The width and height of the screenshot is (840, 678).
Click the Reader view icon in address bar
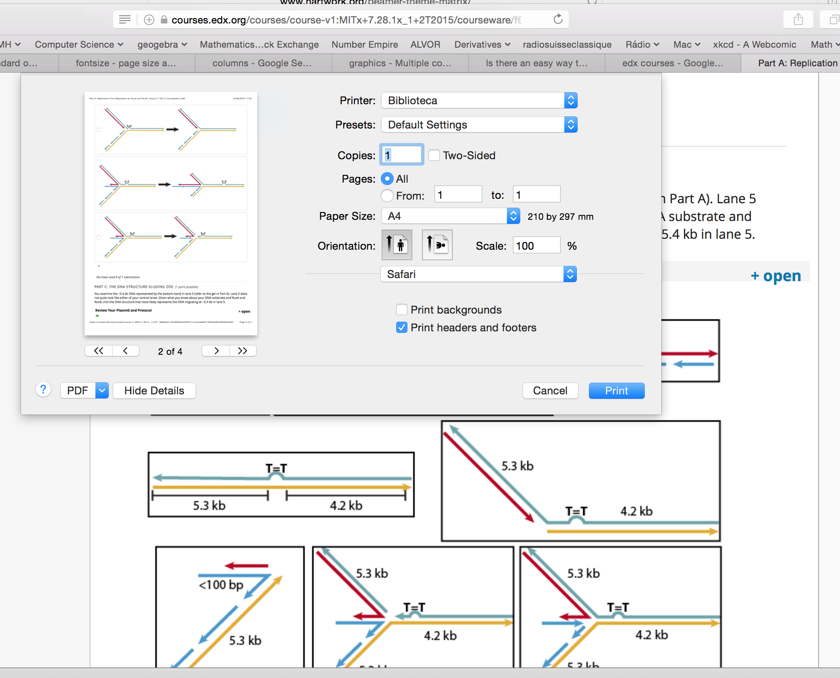125,19
